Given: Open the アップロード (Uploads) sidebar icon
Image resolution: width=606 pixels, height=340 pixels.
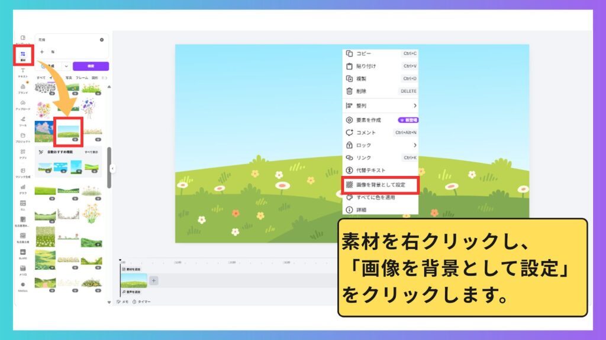Looking at the screenshot, I should coord(23,104).
